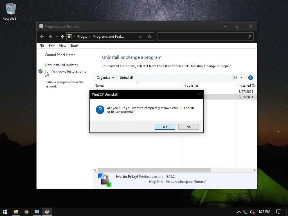Click scrollbar left arrow
The width and height of the screenshot is (288, 216).
95,170
